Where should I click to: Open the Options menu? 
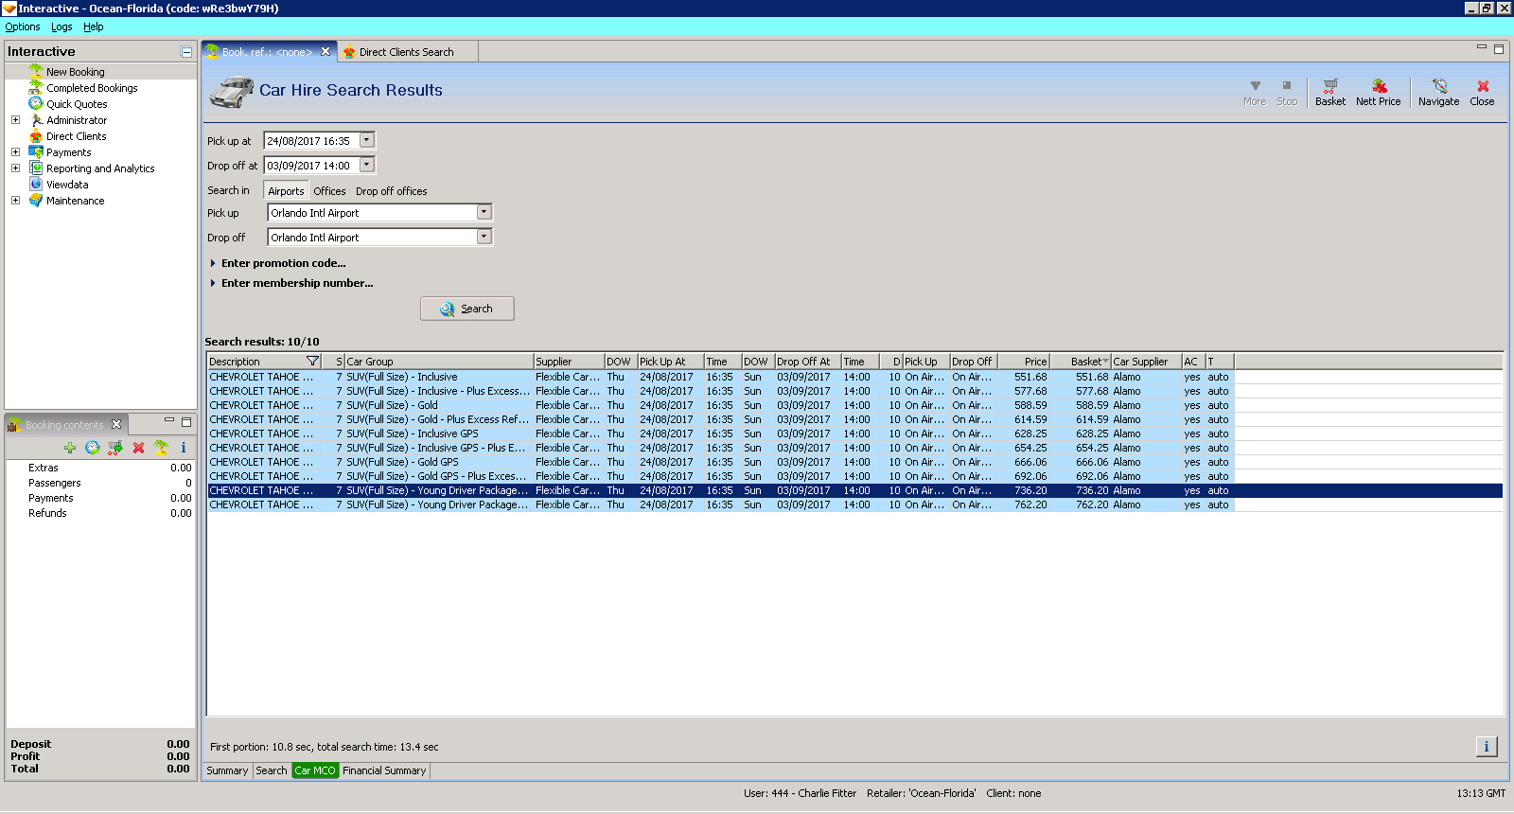point(23,27)
